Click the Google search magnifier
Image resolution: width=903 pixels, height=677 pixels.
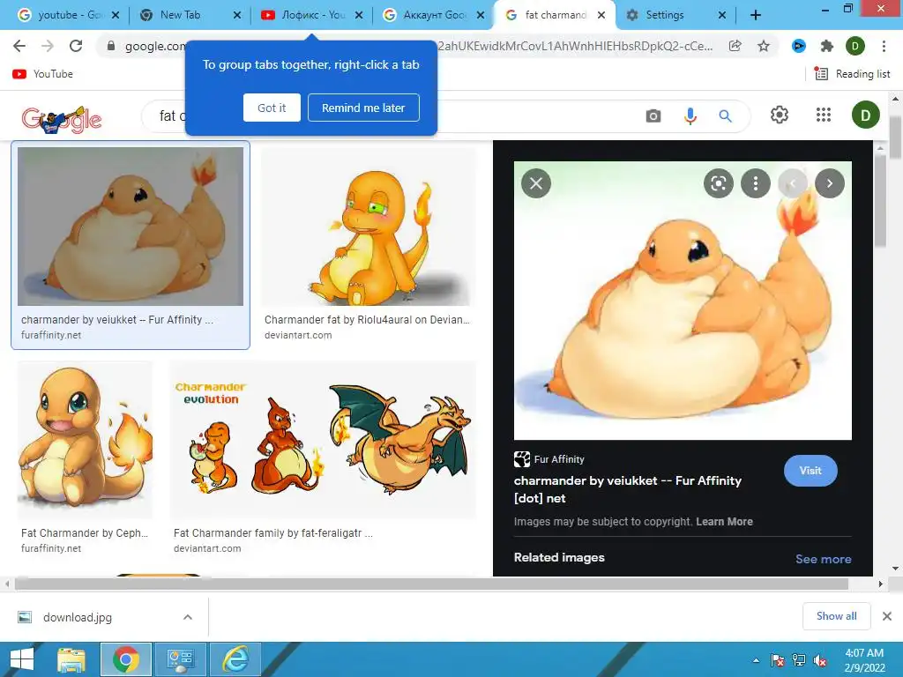tap(726, 116)
